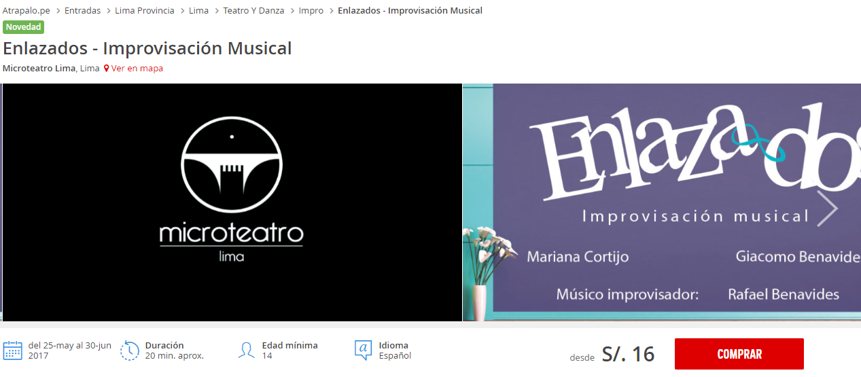The width and height of the screenshot is (861, 377).
Task: Click the Español language value
Action: (x=396, y=355)
